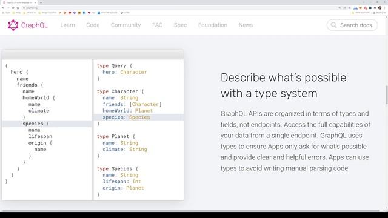Click the highlighted 'species: Species' schema line

pyautogui.click(x=139, y=117)
